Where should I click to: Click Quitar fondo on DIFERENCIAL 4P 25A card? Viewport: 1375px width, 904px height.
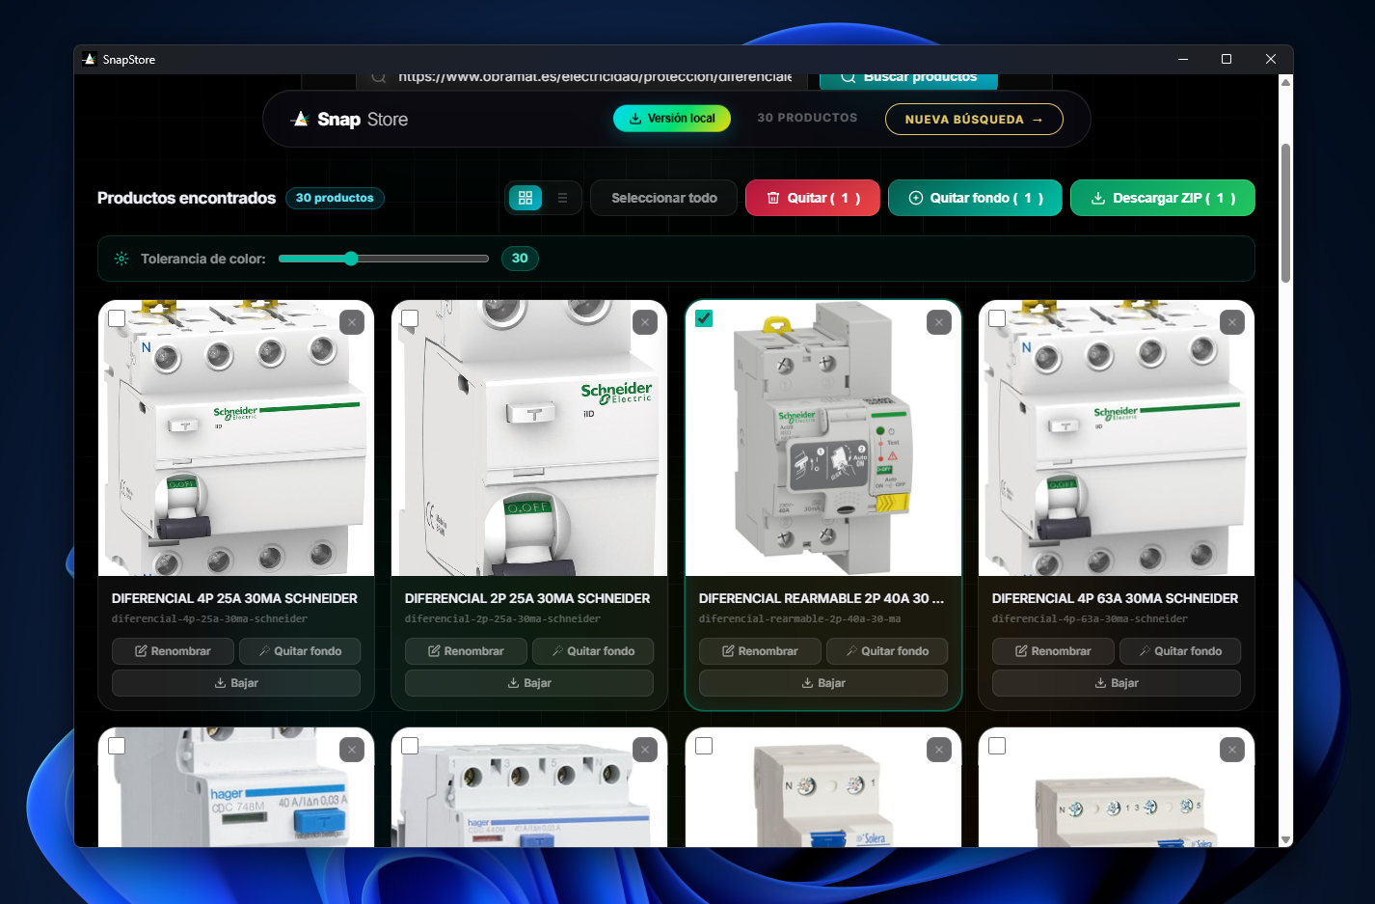coord(300,651)
